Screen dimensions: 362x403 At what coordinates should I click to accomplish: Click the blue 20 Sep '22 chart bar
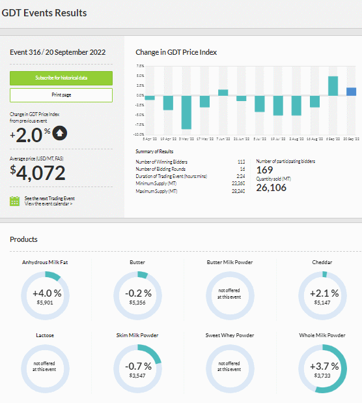point(351,92)
